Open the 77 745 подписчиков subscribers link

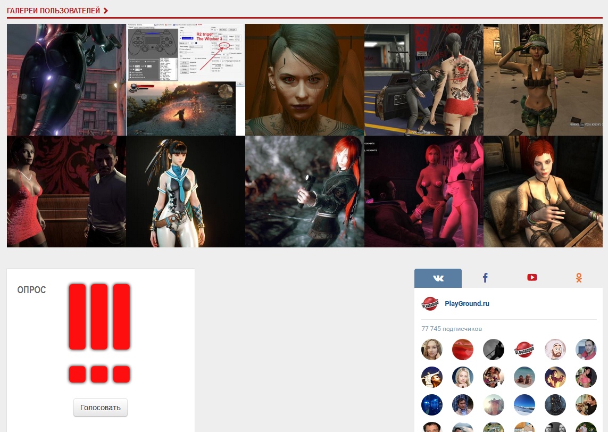(452, 329)
